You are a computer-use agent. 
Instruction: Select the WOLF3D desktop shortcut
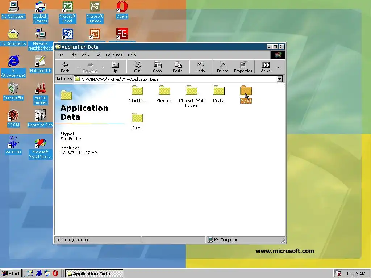coord(13,146)
